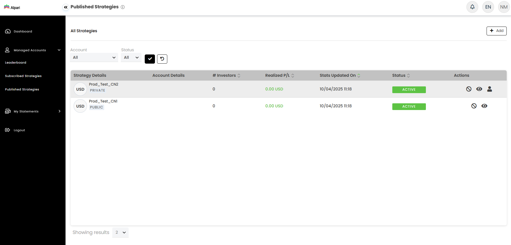Click the All Strategies heading

84,31
